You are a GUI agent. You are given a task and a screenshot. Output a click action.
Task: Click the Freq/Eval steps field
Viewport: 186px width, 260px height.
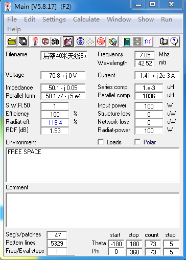57,251
